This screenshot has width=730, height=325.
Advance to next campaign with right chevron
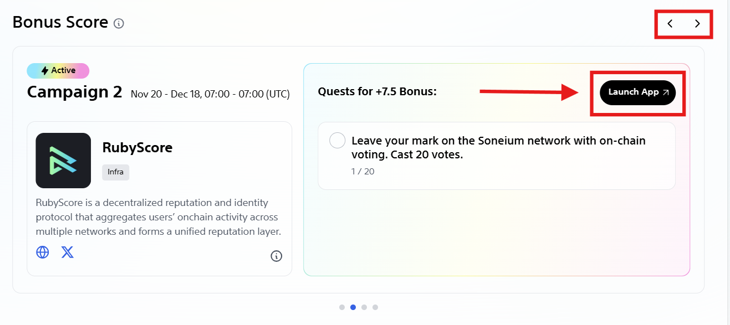(697, 23)
